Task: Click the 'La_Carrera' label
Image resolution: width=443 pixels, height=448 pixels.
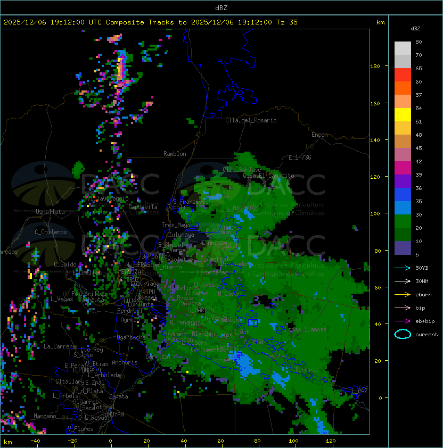Action: (x=60, y=346)
